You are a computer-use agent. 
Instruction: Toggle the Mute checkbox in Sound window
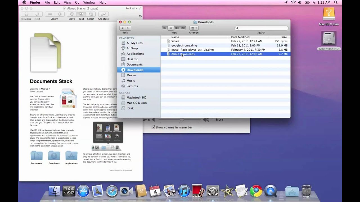point(213,120)
